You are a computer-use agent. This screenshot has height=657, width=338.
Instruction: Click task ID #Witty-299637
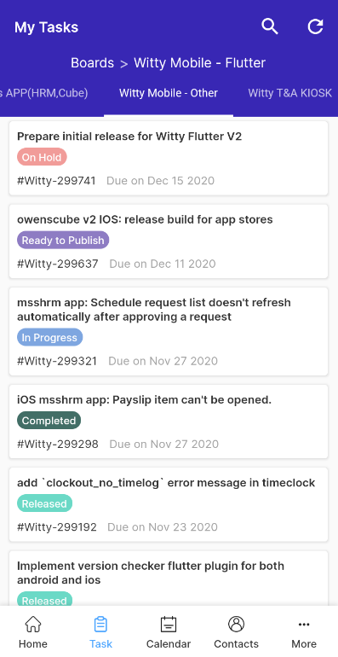tap(58, 264)
